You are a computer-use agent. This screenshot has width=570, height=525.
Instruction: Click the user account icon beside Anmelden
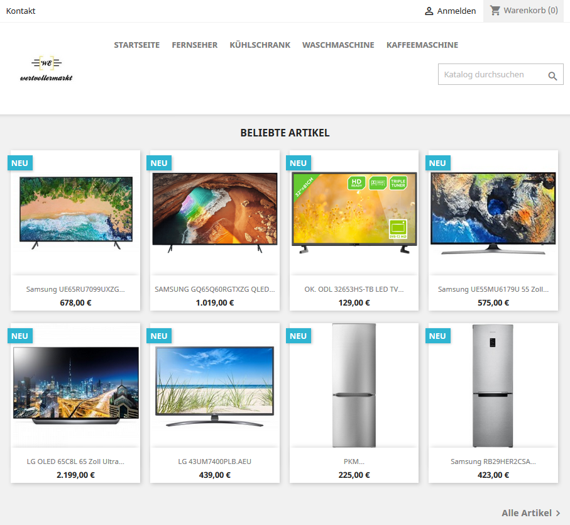[429, 11]
